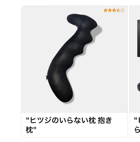Click the second filled orange rating star
140x142 pixels.
pyautogui.click(x=110, y=10)
